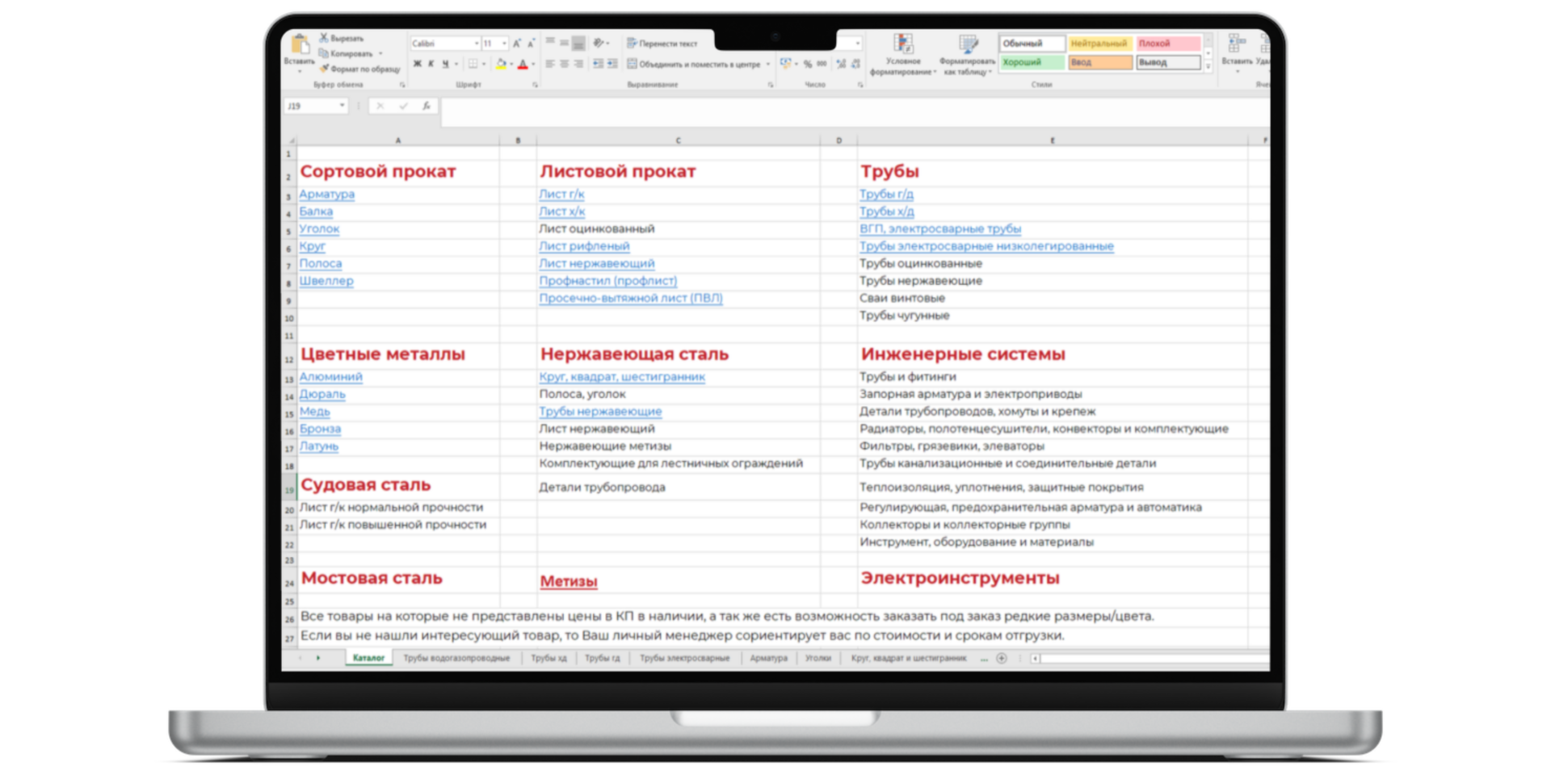This screenshot has height=775, width=1551.
Task: Follow the Алюминий hyperlink
Action: point(330,377)
